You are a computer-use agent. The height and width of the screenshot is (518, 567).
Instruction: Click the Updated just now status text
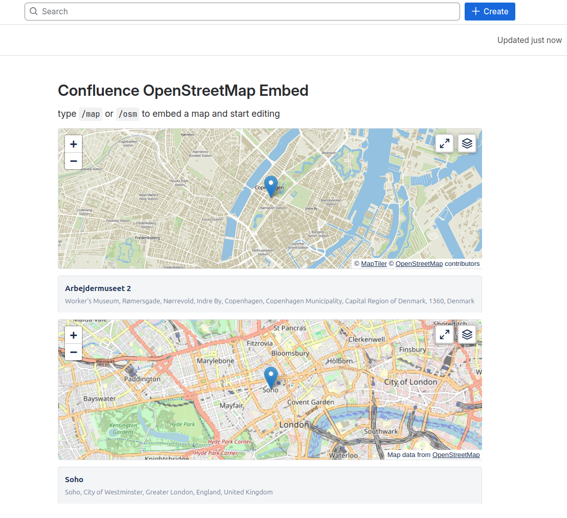pos(530,40)
